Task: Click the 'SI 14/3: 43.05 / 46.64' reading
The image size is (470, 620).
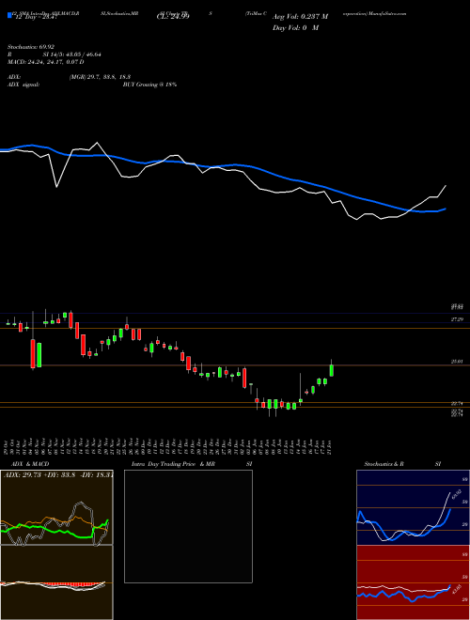Action: [72, 54]
